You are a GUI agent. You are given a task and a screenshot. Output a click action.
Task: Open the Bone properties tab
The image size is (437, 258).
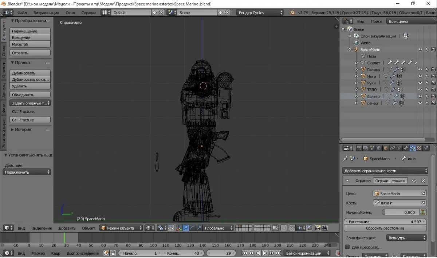pos(406,148)
